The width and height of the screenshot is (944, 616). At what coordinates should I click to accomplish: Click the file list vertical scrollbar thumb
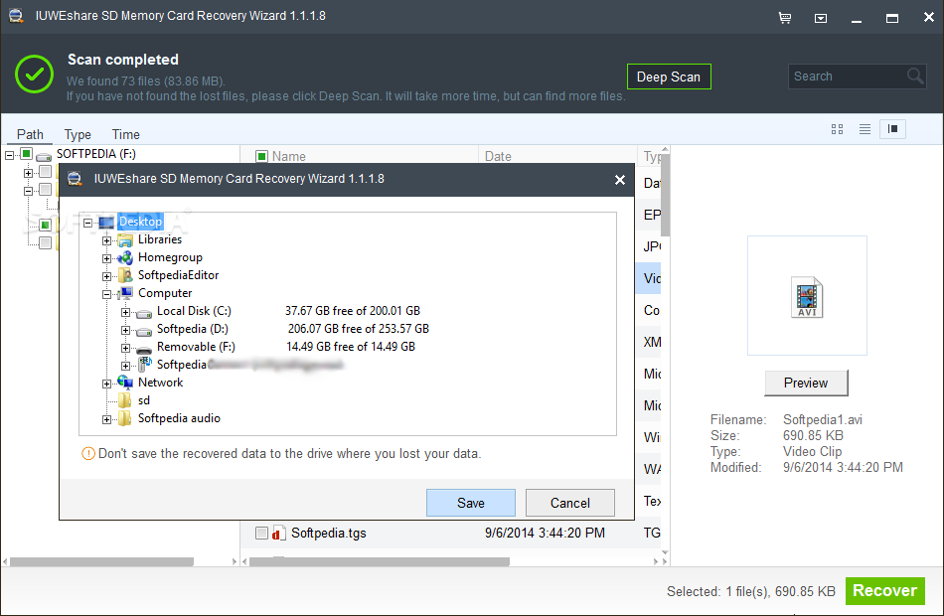coord(665,195)
